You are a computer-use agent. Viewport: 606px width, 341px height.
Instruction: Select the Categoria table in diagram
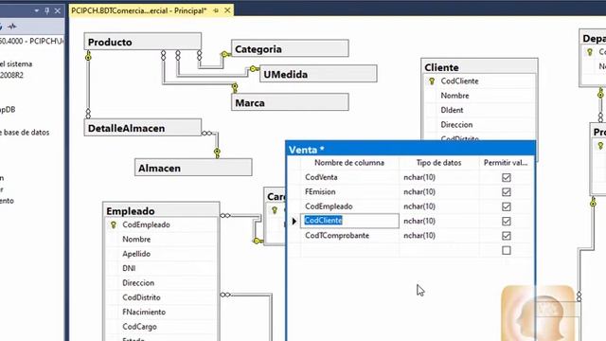[290, 48]
